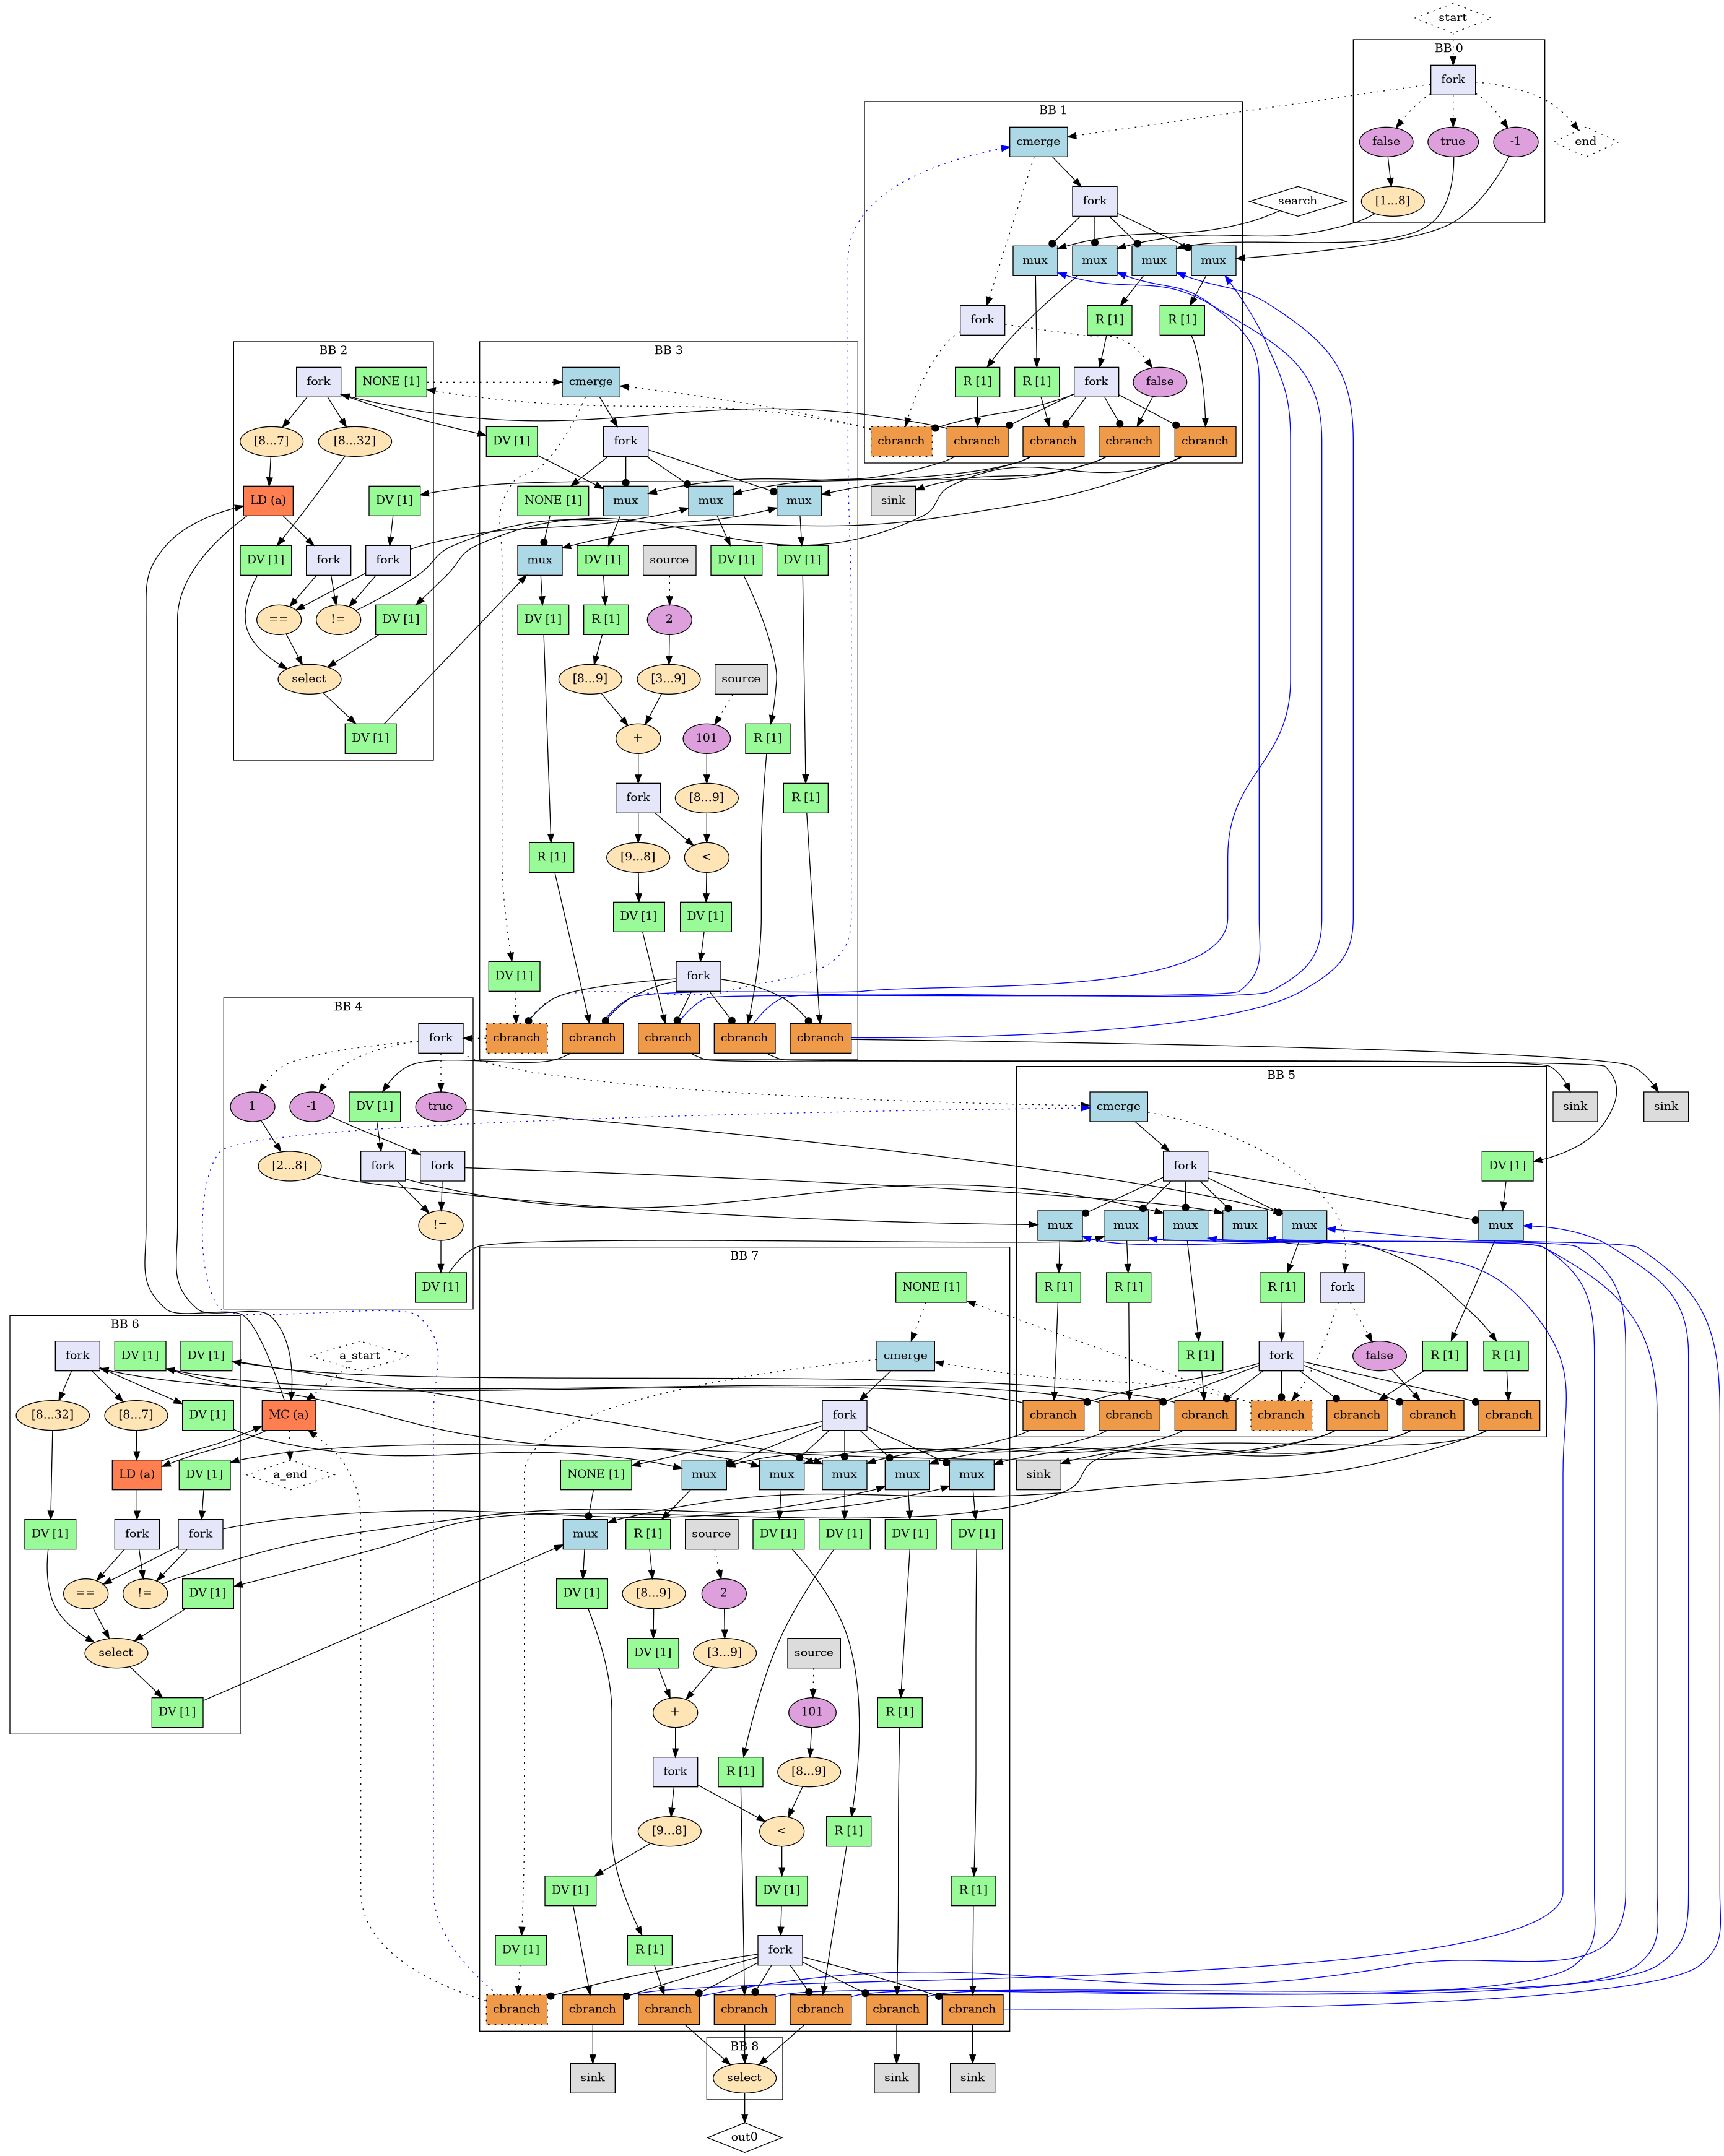Select the MC (a) memory controller node
This screenshot has height=2156, width=1724.
pos(288,1415)
